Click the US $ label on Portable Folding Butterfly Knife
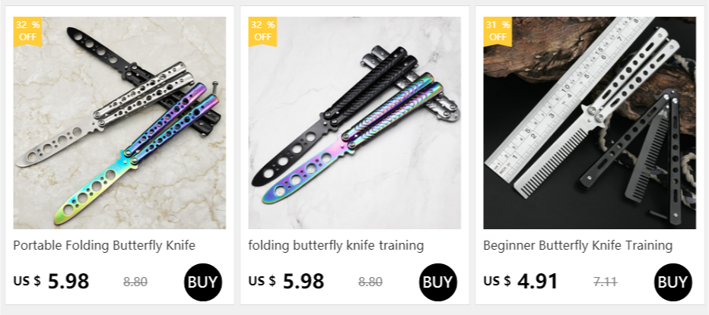This screenshot has height=315, width=709. coord(27,281)
